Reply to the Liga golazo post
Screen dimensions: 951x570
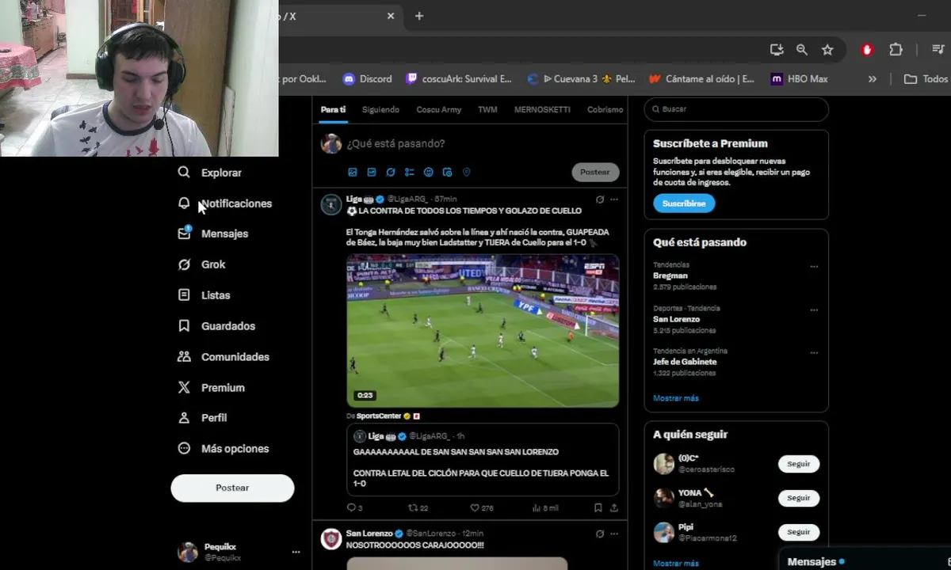click(x=354, y=507)
